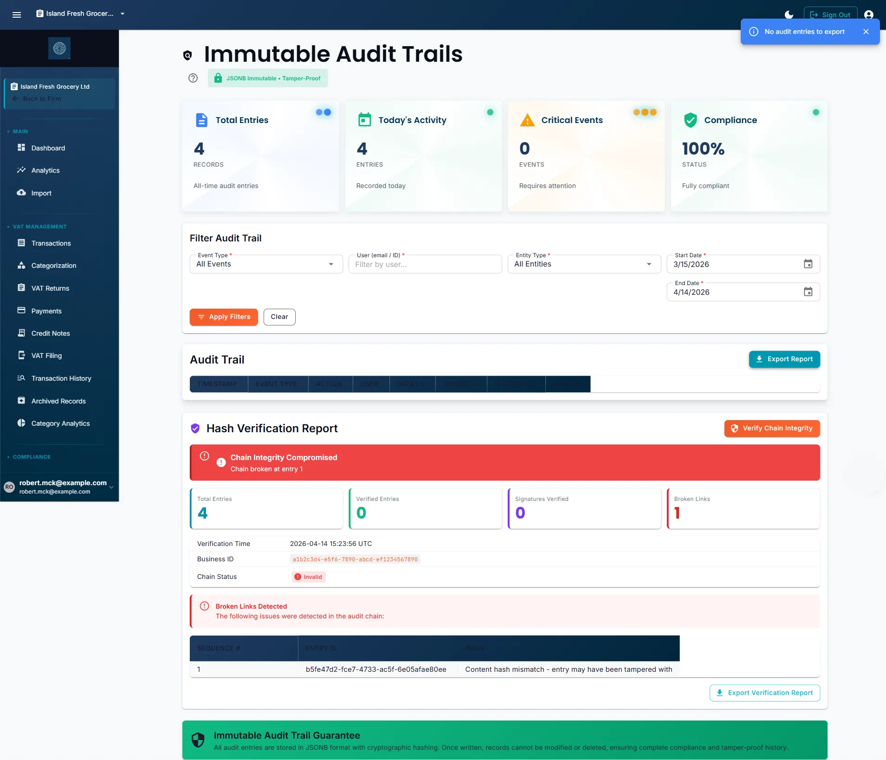
Task: Click the JSONB Immutable Tamper-Proof badge
Action: click(x=268, y=78)
